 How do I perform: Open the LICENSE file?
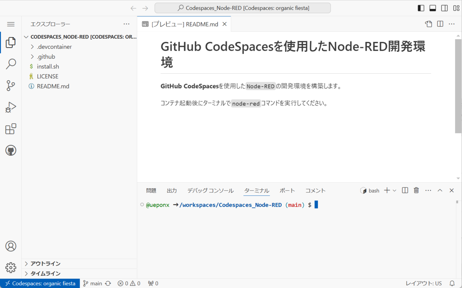79,76
